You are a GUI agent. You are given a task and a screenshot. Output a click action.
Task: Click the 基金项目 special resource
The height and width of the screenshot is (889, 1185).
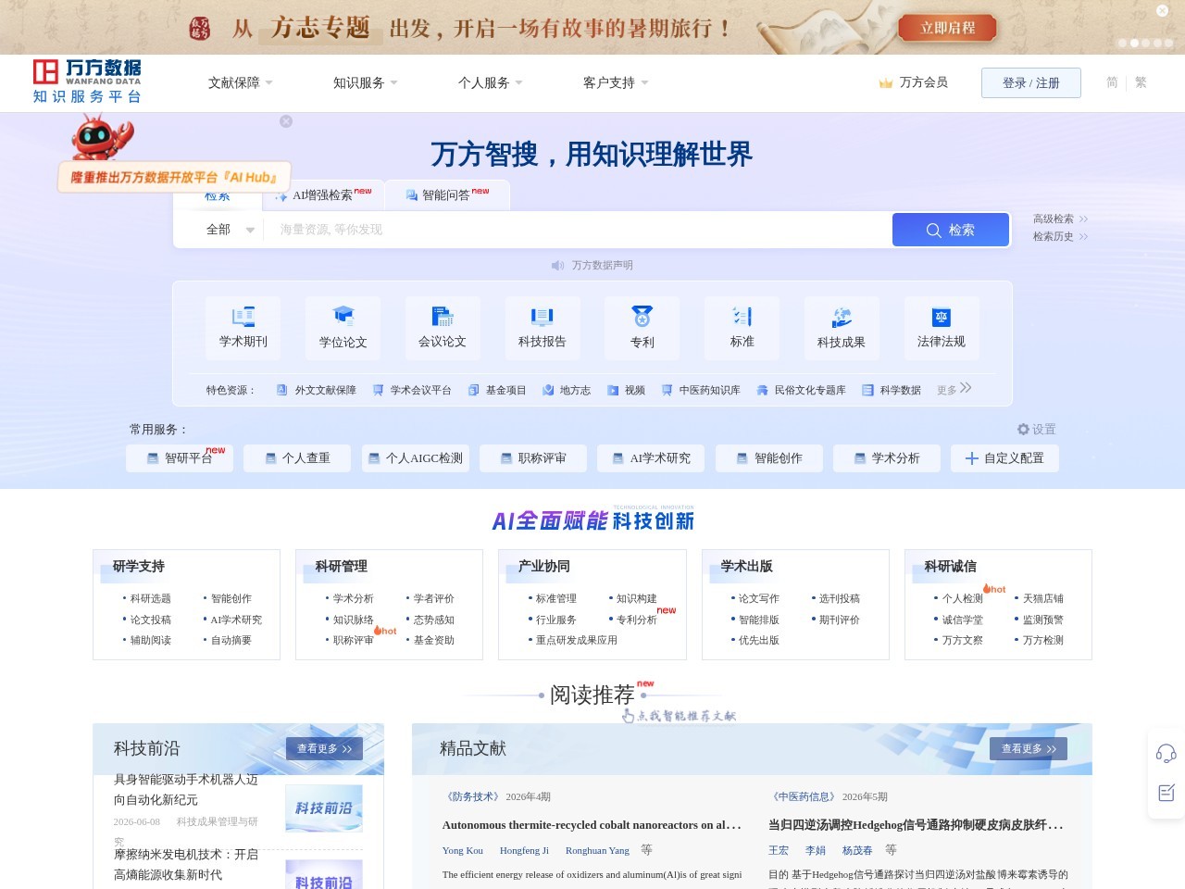click(x=497, y=391)
